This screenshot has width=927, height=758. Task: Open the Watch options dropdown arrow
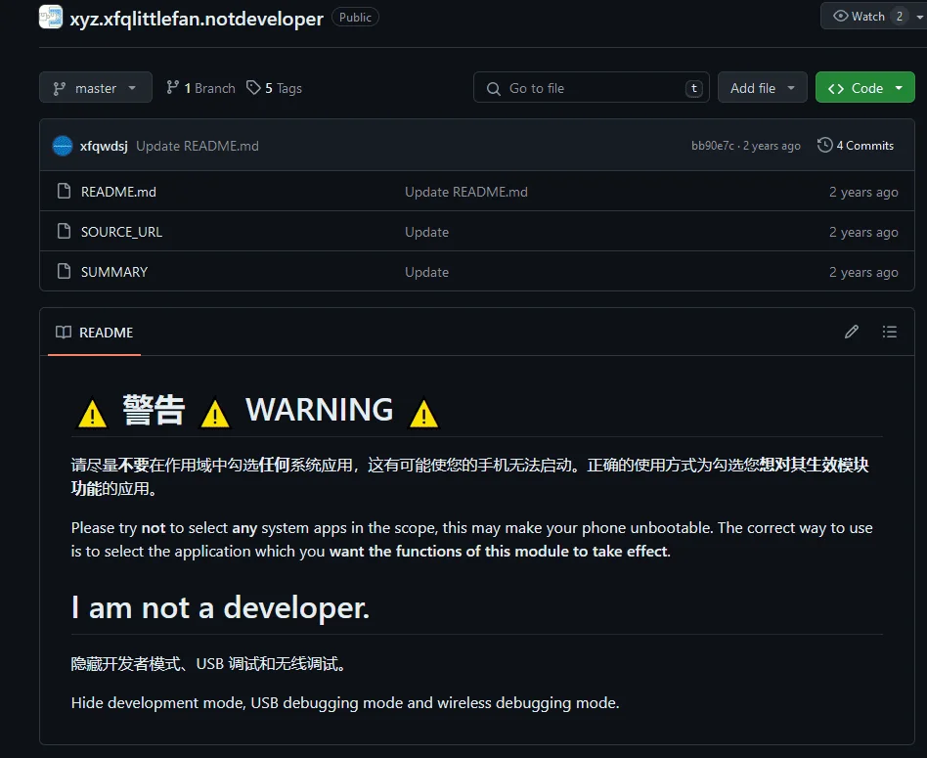pos(920,17)
